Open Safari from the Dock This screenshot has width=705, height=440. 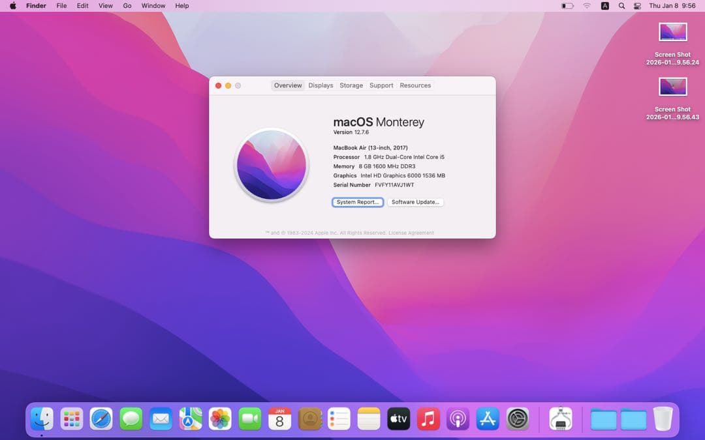point(101,419)
